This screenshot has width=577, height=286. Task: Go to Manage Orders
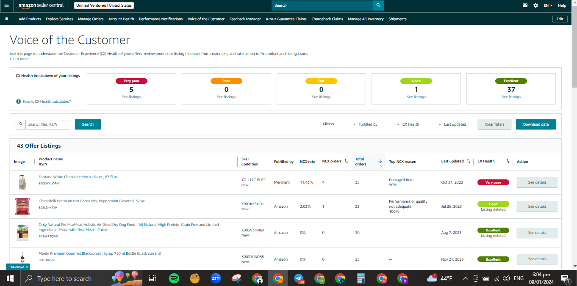pyautogui.click(x=91, y=19)
